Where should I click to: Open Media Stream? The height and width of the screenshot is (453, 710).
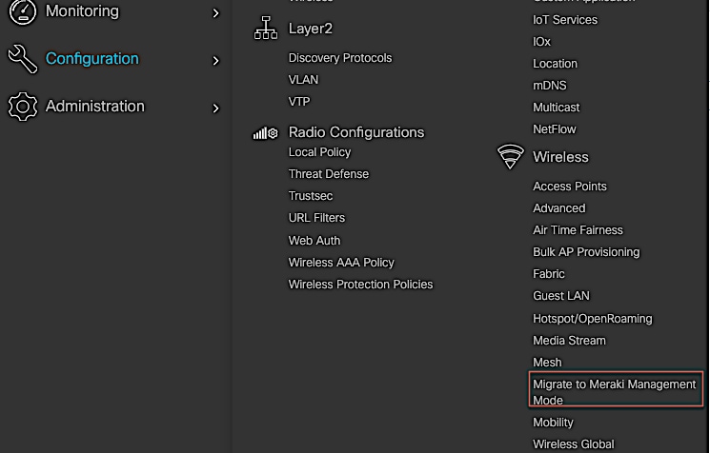[x=569, y=341]
